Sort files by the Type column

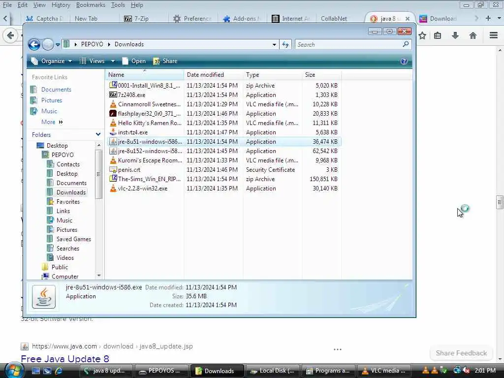tap(273, 75)
